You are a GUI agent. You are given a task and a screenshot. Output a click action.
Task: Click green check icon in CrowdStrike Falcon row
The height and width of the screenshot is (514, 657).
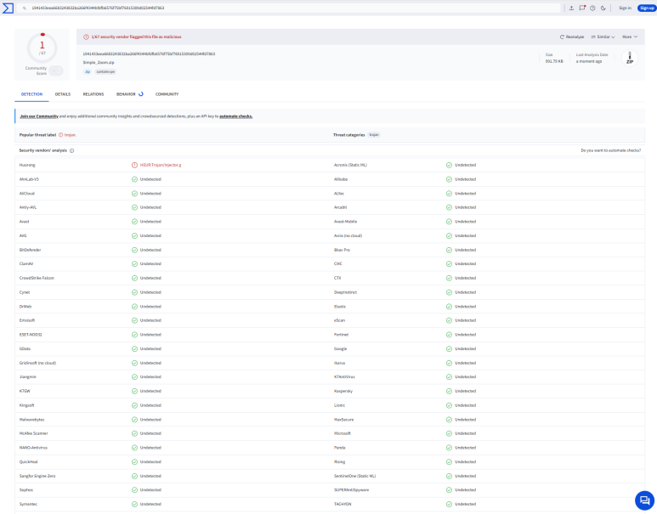(134, 278)
